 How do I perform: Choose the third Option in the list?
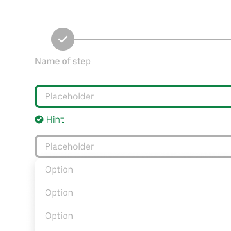pyautogui.click(x=133, y=216)
